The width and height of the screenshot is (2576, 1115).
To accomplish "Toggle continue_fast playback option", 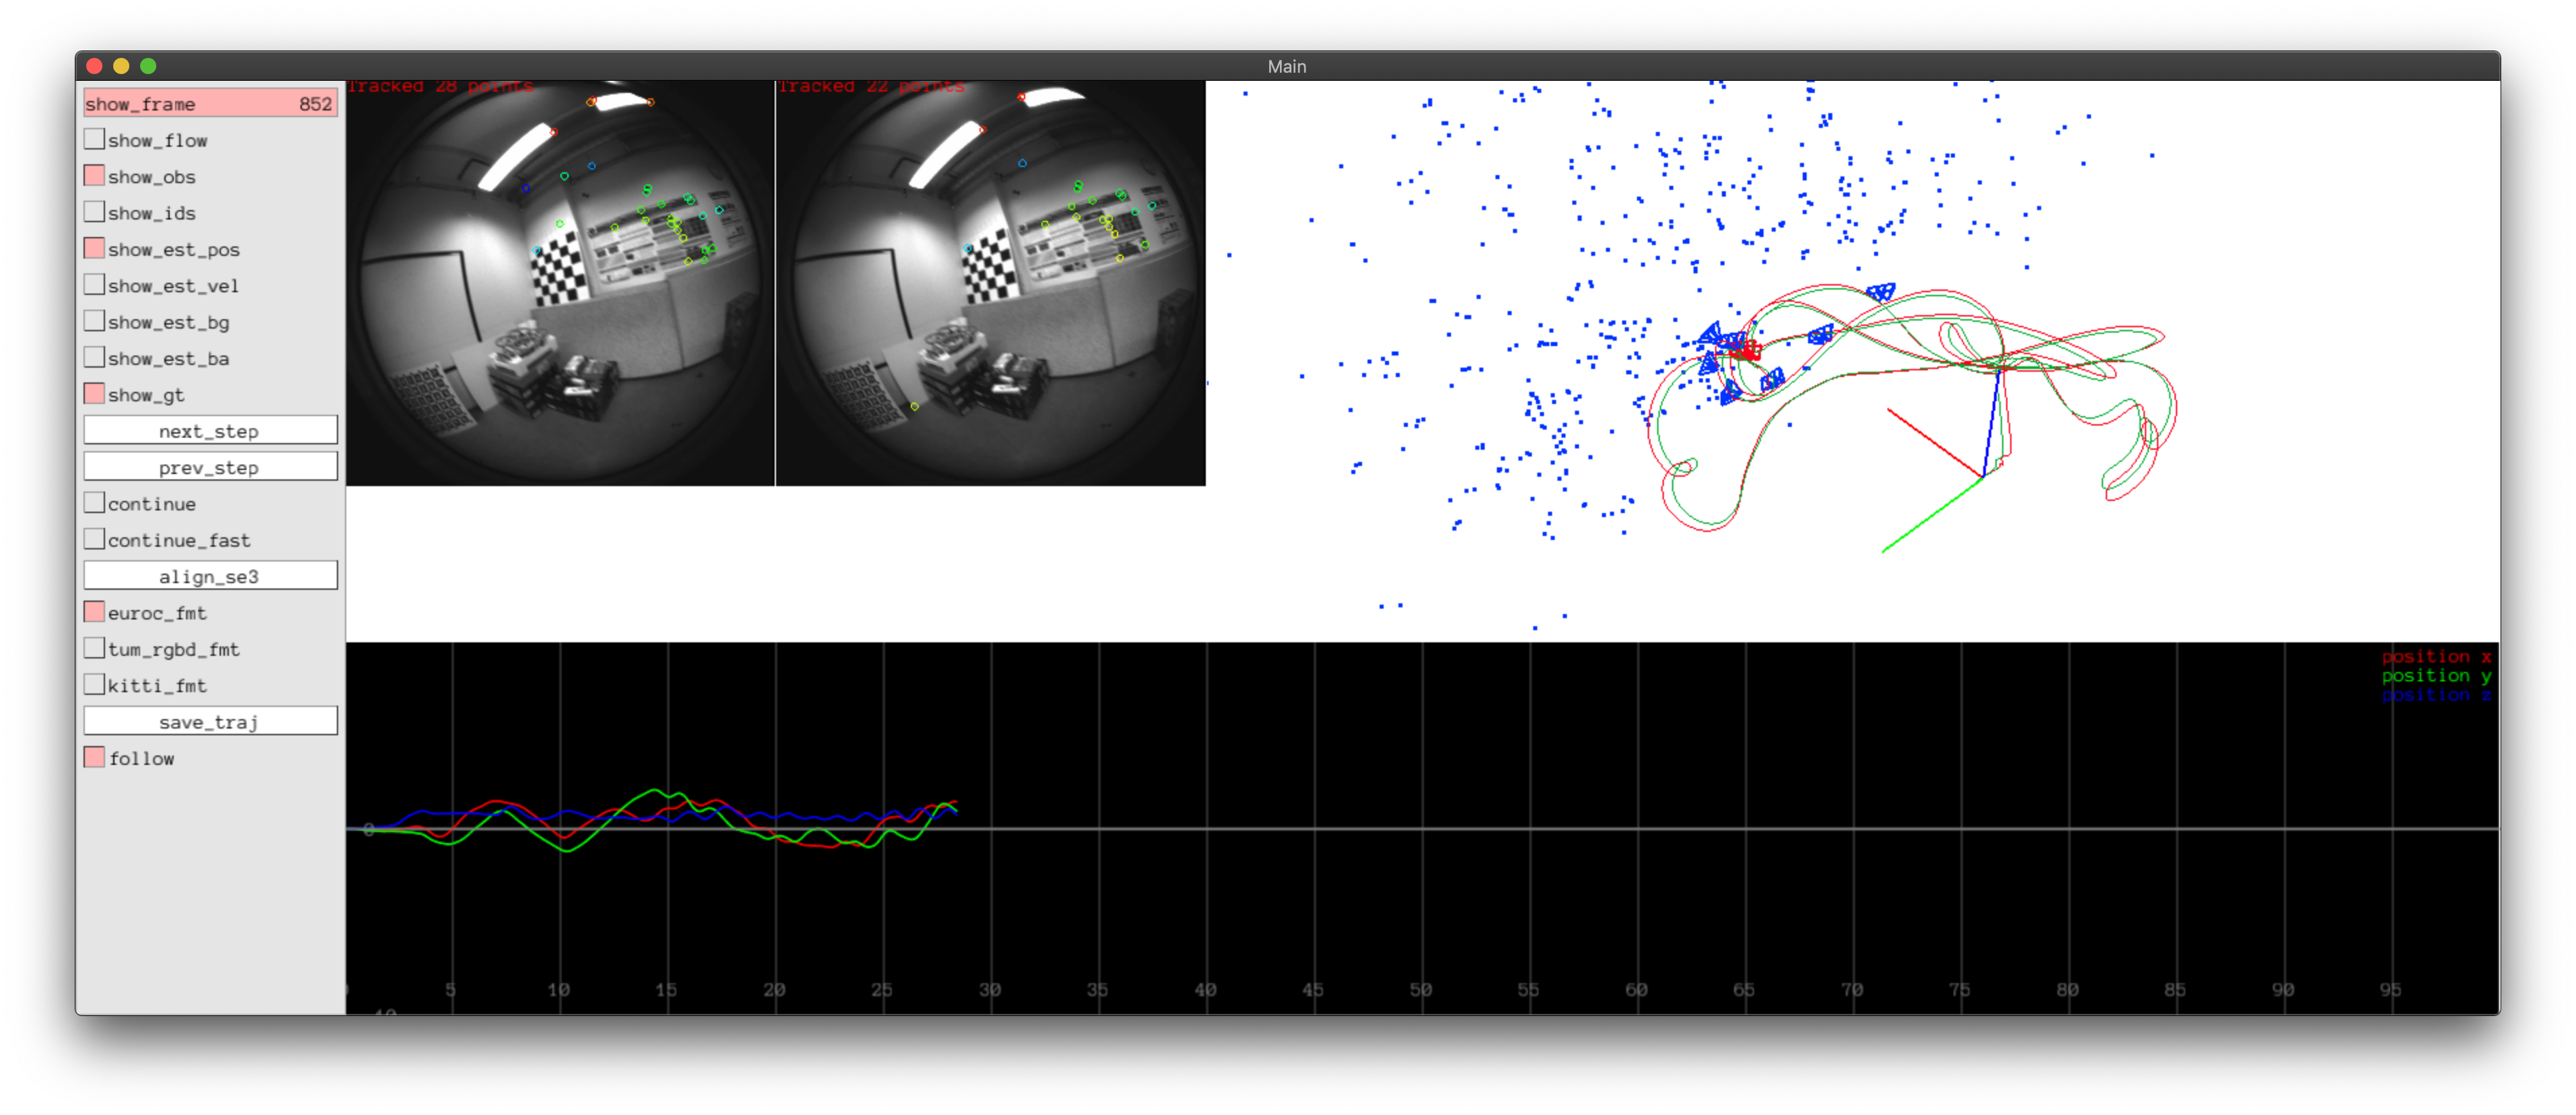I will click(x=94, y=539).
